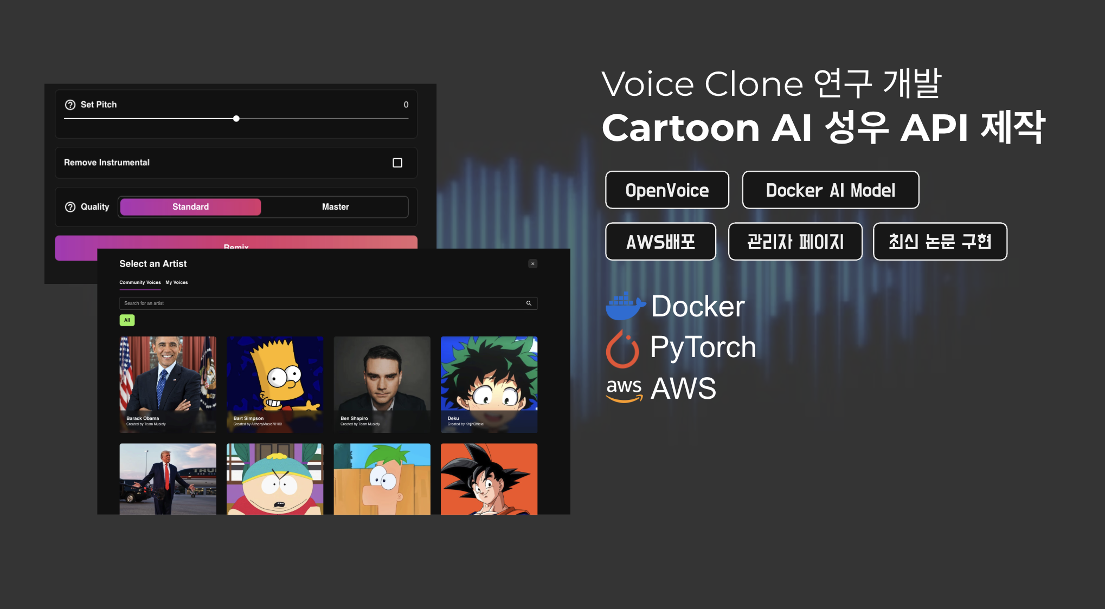Select Standard quality option
The height and width of the screenshot is (609, 1105).
tap(190, 207)
